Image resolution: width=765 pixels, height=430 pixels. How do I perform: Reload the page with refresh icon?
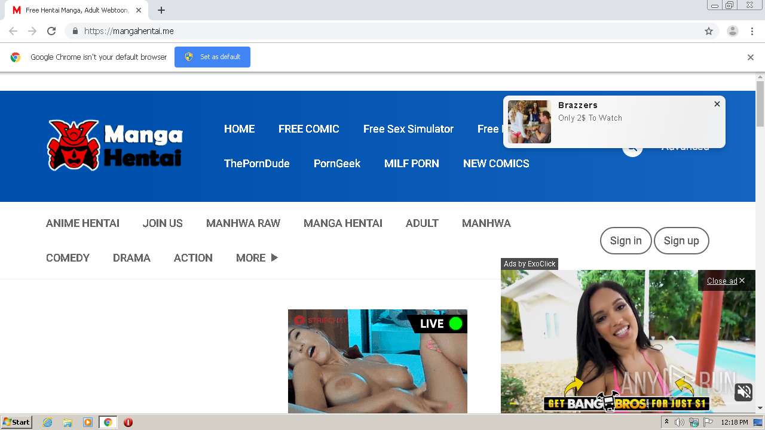point(51,31)
